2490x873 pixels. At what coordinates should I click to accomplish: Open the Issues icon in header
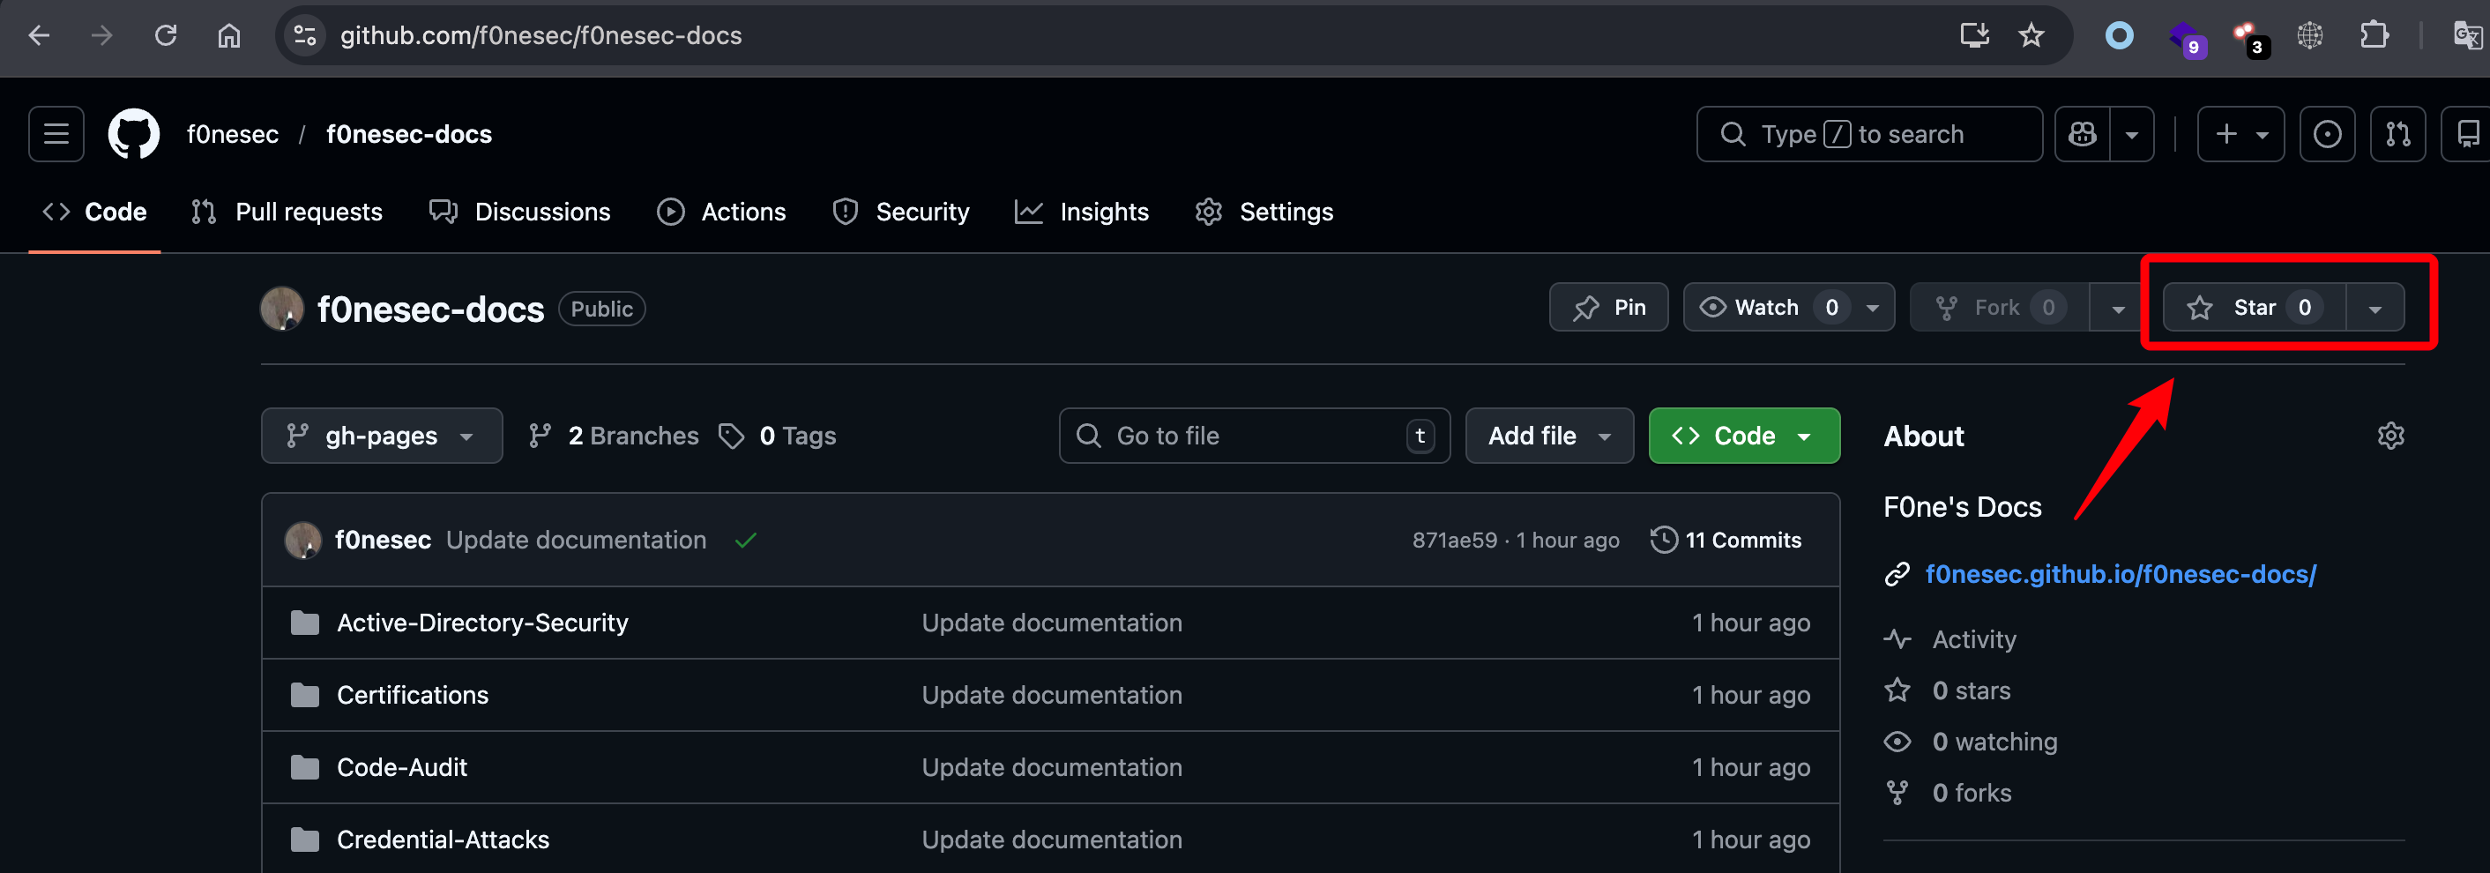click(x=2327, y=133)
